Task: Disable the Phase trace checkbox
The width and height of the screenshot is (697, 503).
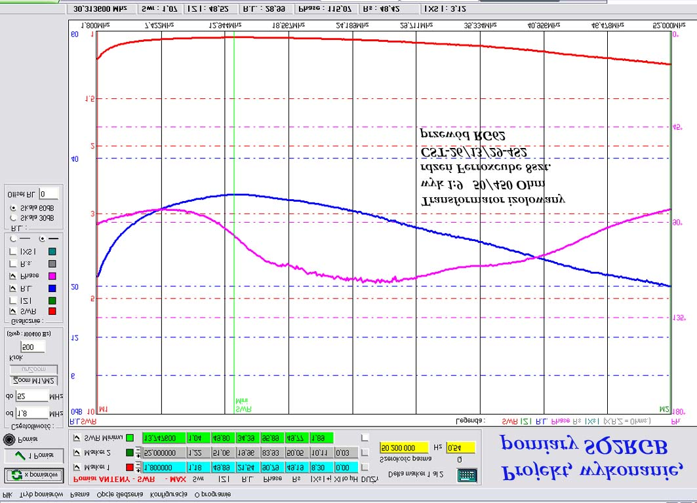Action: 13,276
